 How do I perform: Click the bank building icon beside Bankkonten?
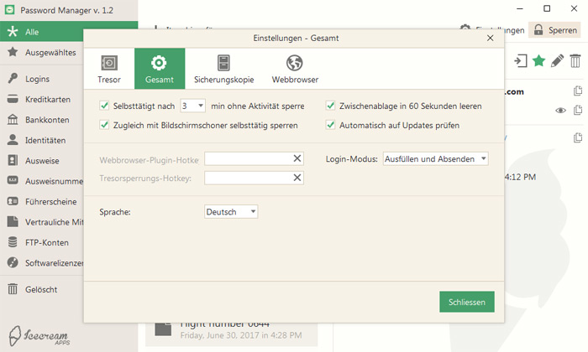point(13,120)
